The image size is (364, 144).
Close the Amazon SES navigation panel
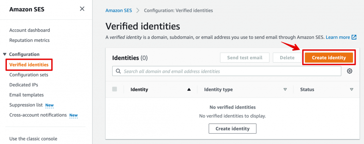click(x=82, y=9)
